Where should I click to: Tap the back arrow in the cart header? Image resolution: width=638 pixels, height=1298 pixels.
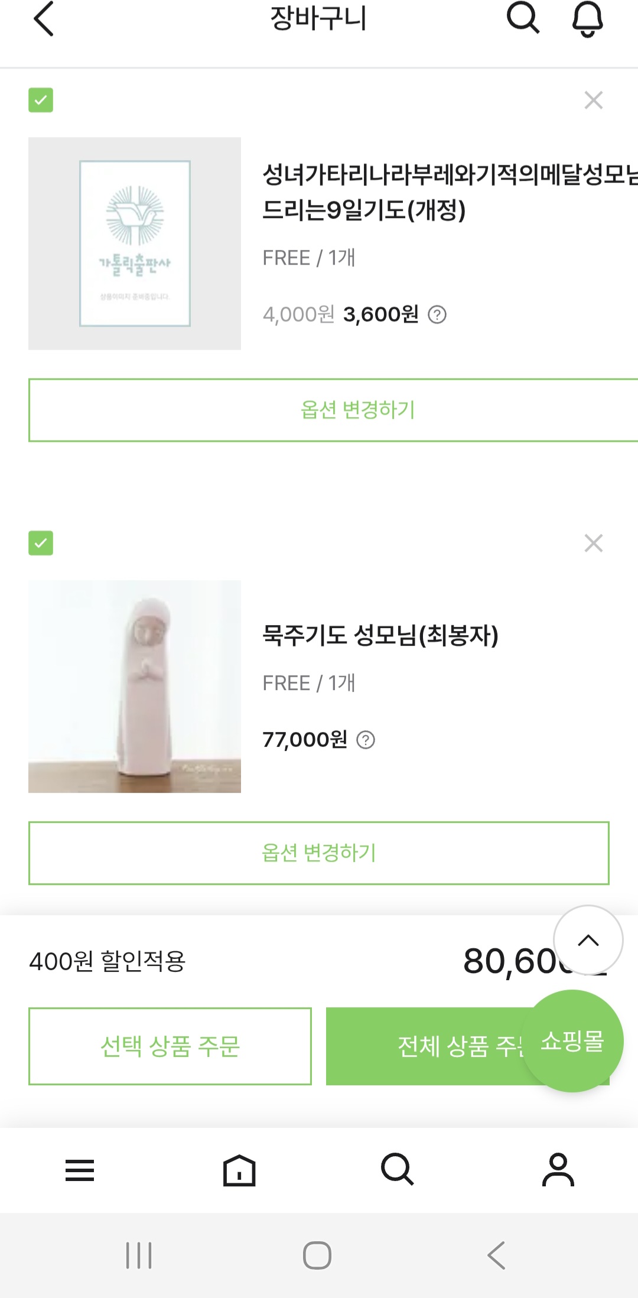[44, 19]
